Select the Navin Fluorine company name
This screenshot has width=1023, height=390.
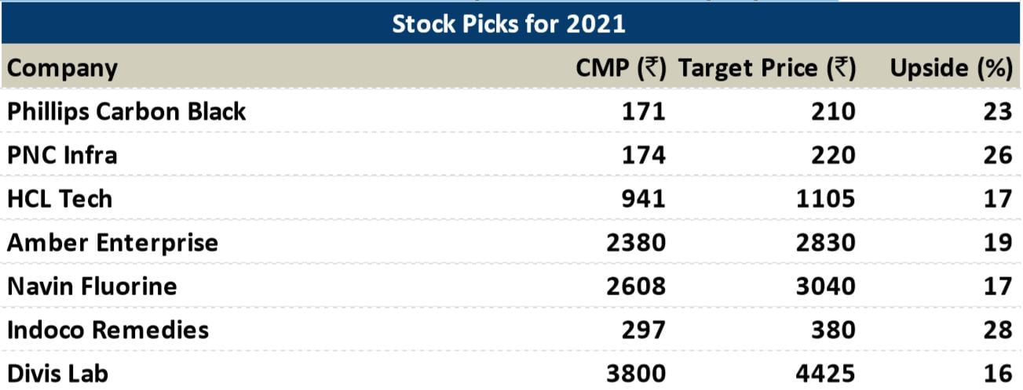point(92,286)
